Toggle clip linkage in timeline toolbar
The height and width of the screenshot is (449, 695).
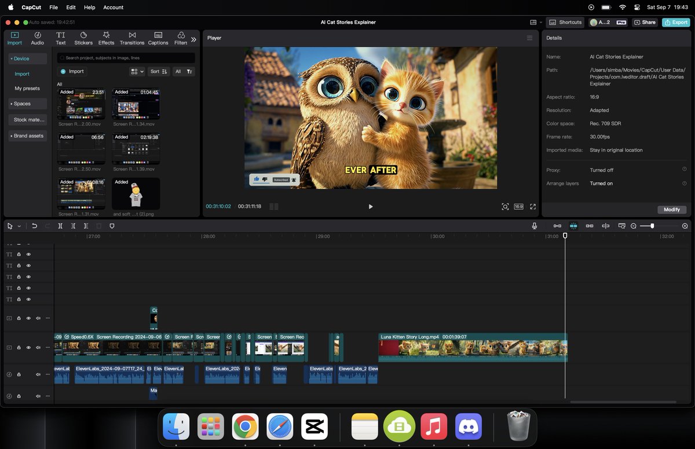tap(590, 226)
